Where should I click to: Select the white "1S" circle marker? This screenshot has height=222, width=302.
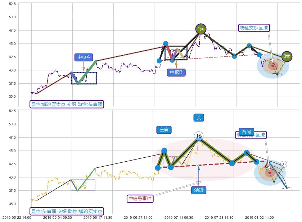[x=199, y=136]
